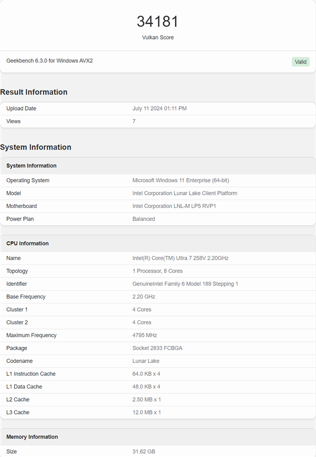Click the L3 Cache value 12.0 MB

point(147,412)
